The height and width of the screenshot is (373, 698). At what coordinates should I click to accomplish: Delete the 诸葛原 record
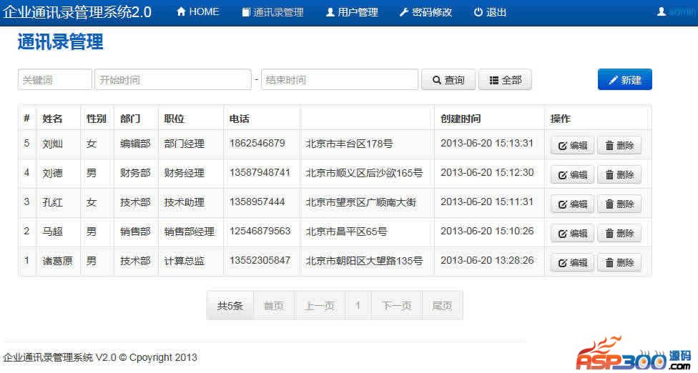point(619,263)
